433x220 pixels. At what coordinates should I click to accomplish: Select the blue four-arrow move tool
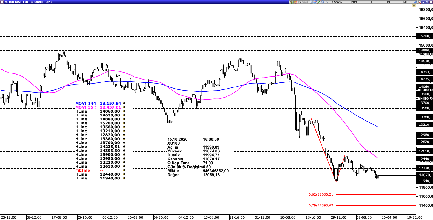tap(322, 2)
